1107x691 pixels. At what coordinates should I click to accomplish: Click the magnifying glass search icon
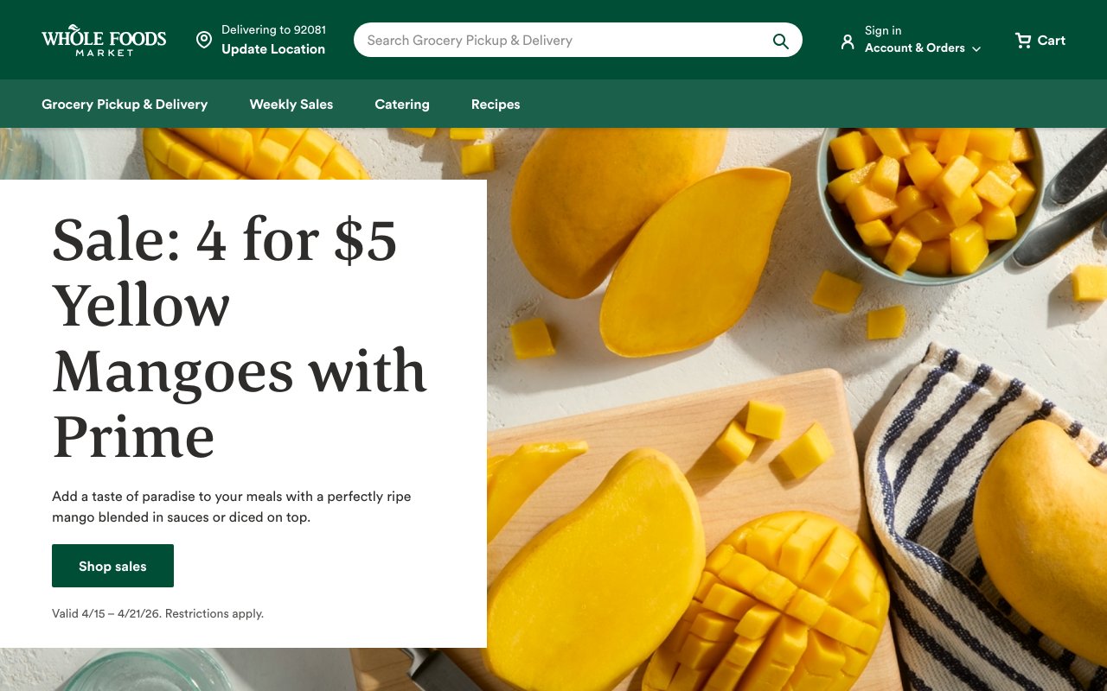point(780,41)
